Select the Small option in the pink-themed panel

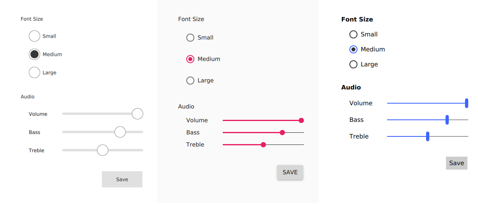(x=190, y=38)
